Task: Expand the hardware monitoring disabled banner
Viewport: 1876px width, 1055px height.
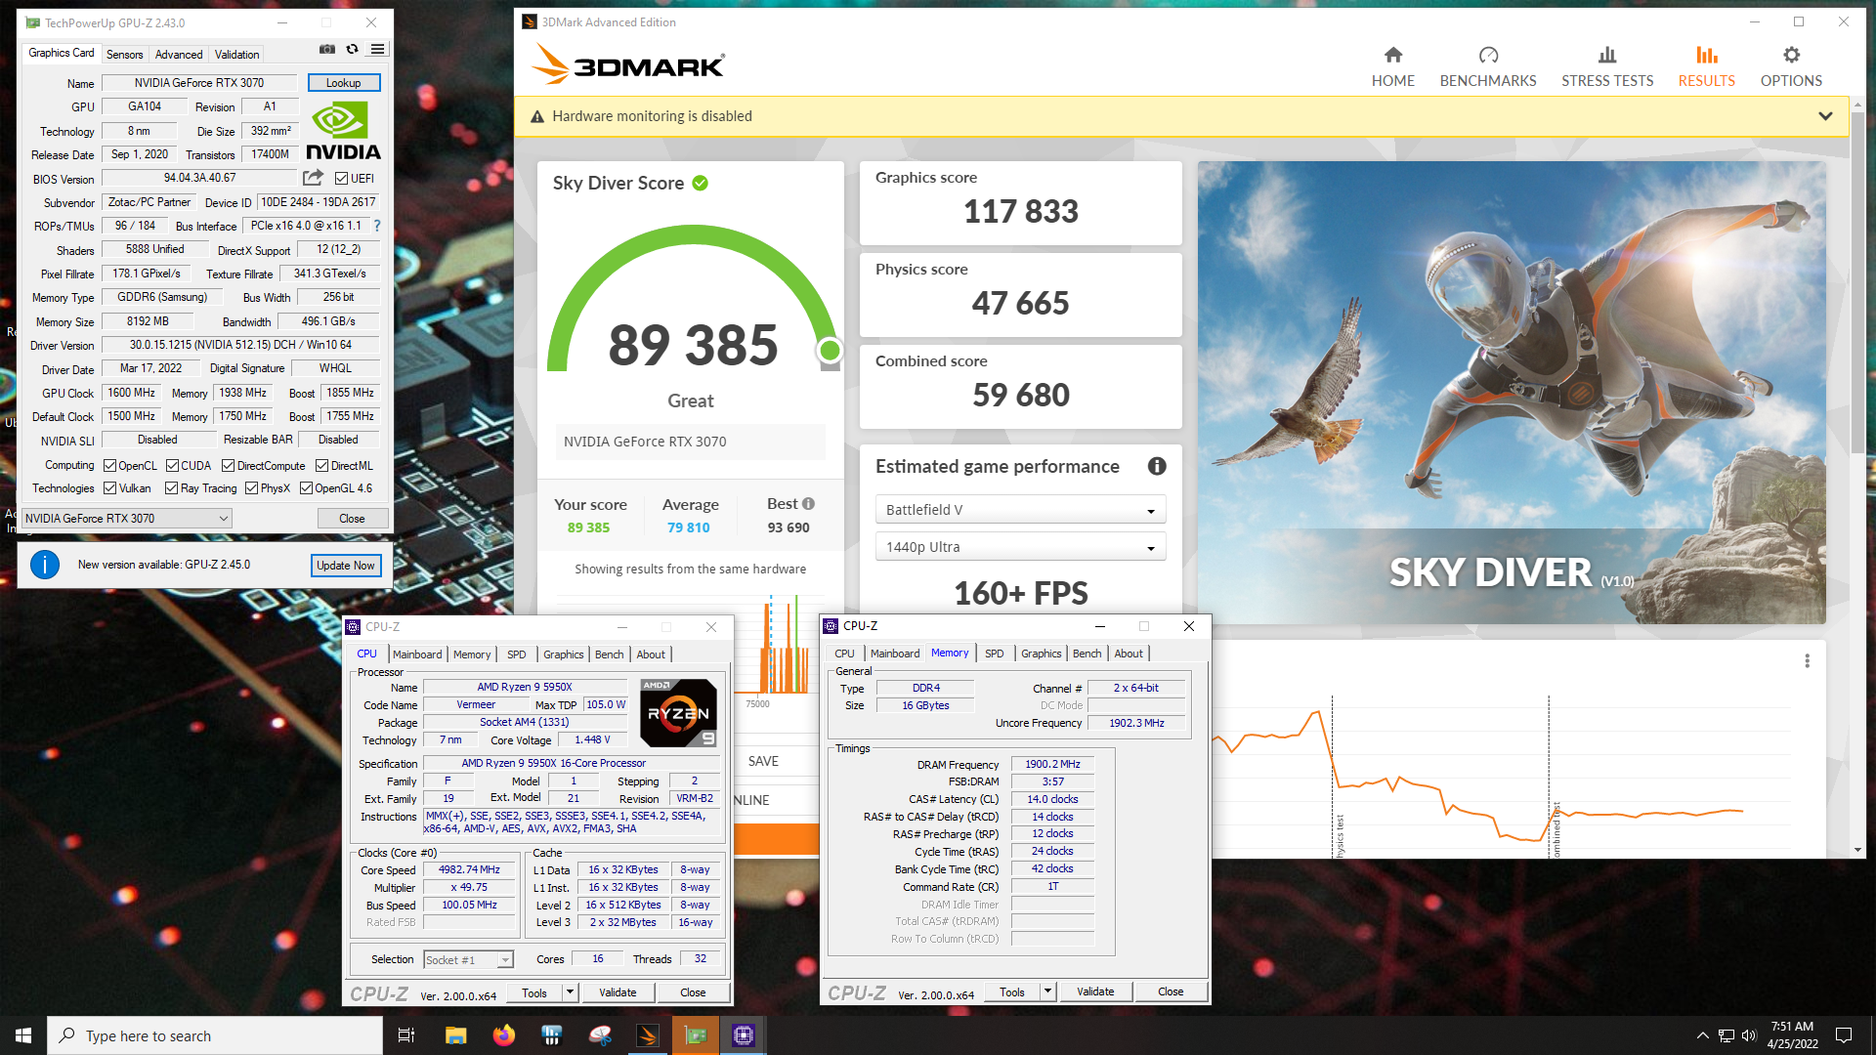Action: tap(1825, 116)
